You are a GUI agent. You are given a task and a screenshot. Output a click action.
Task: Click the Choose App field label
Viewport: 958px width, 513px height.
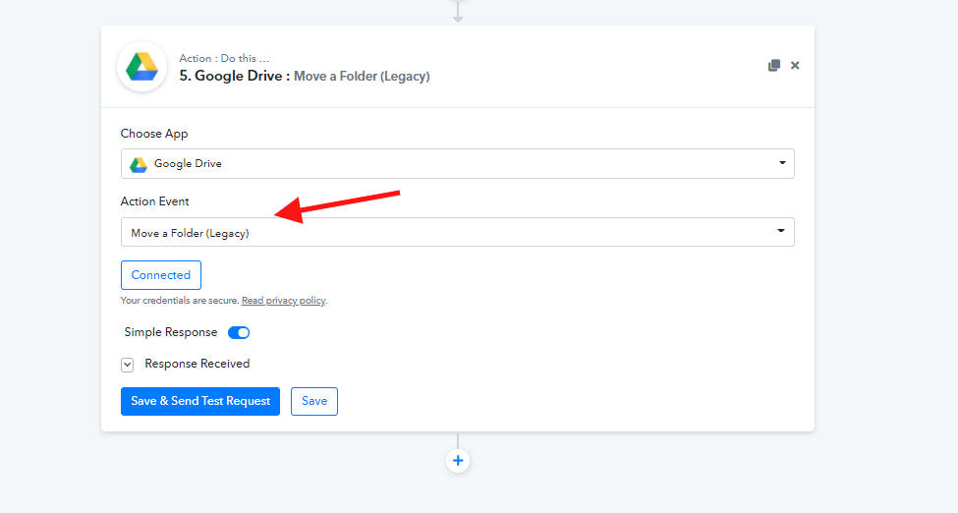[x=154, y=134]
